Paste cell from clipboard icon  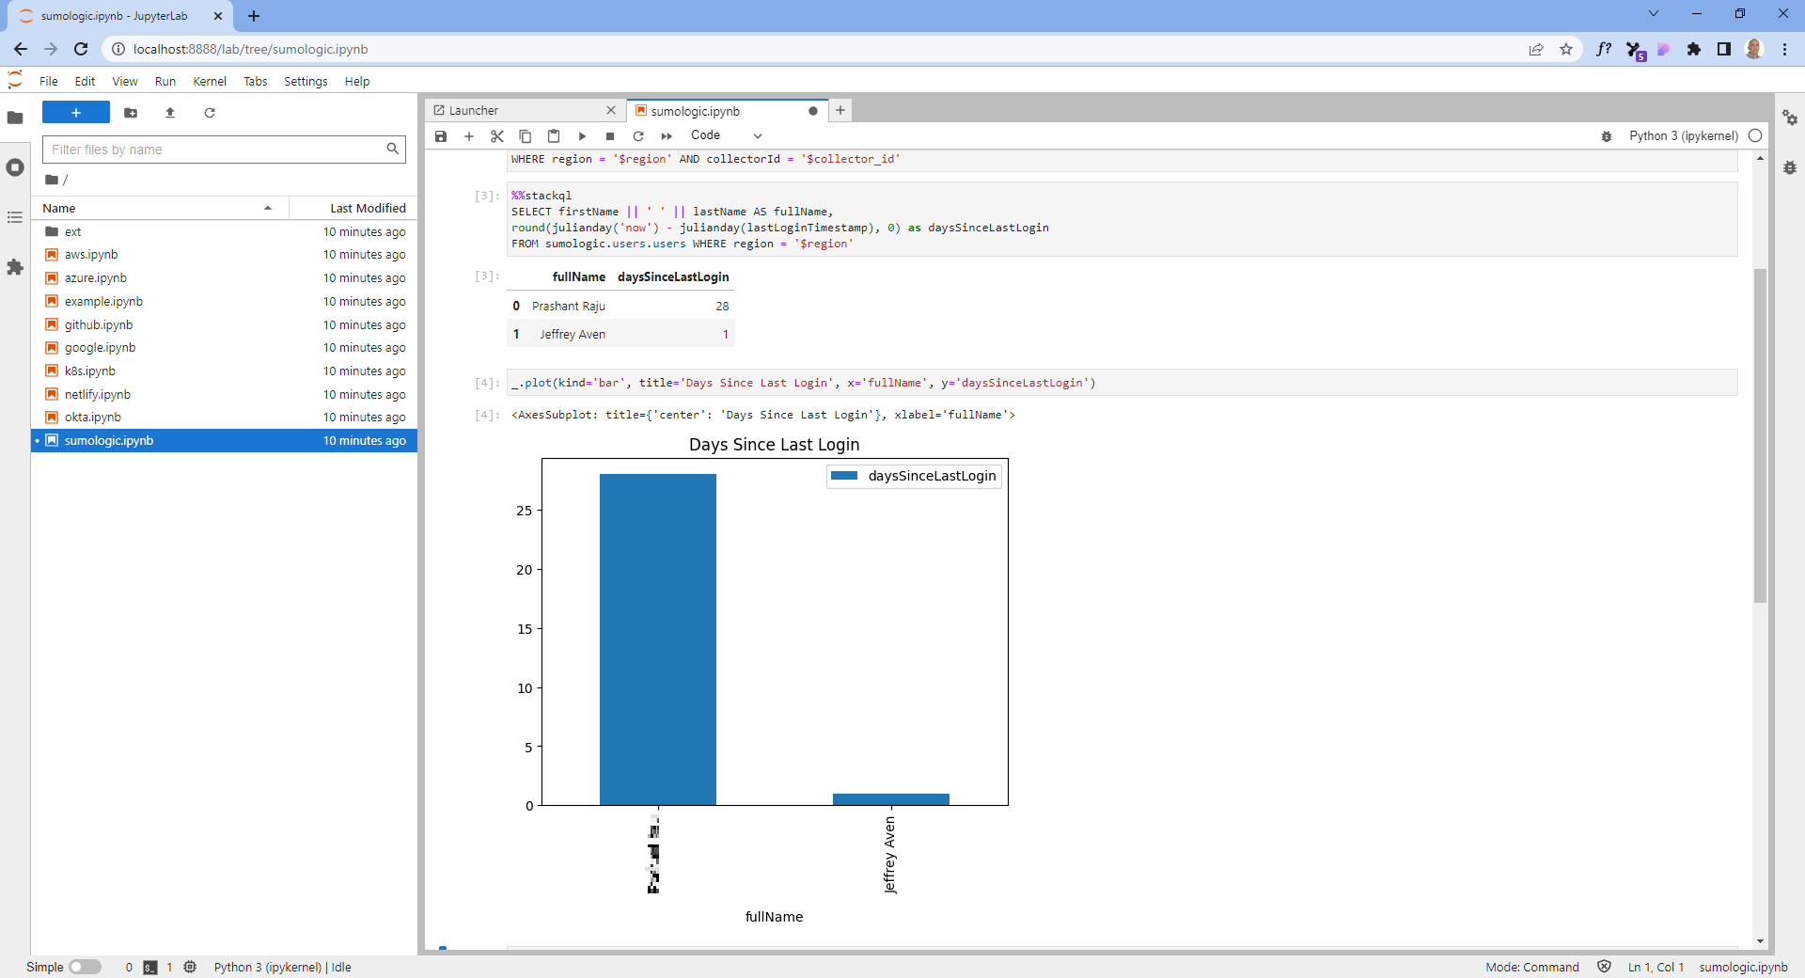coord(554,135)
